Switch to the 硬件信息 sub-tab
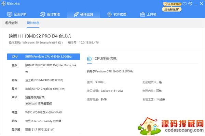The height and width of the screenshot is (136, 205). (x=33, y=23)
